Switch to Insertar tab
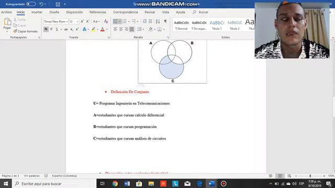 point(37,12)
